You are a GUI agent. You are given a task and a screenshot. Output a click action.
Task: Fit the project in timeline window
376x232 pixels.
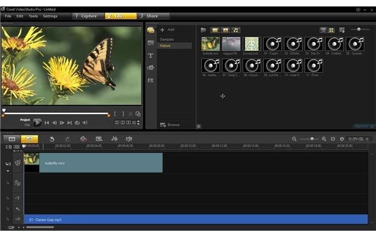(x=333, y=139)
